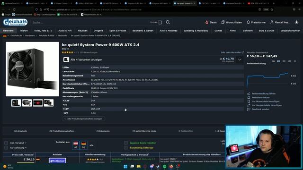The image size is (303, 170).
Task: Enable the inkl. Versand checkbox
Action: (6, 143)
